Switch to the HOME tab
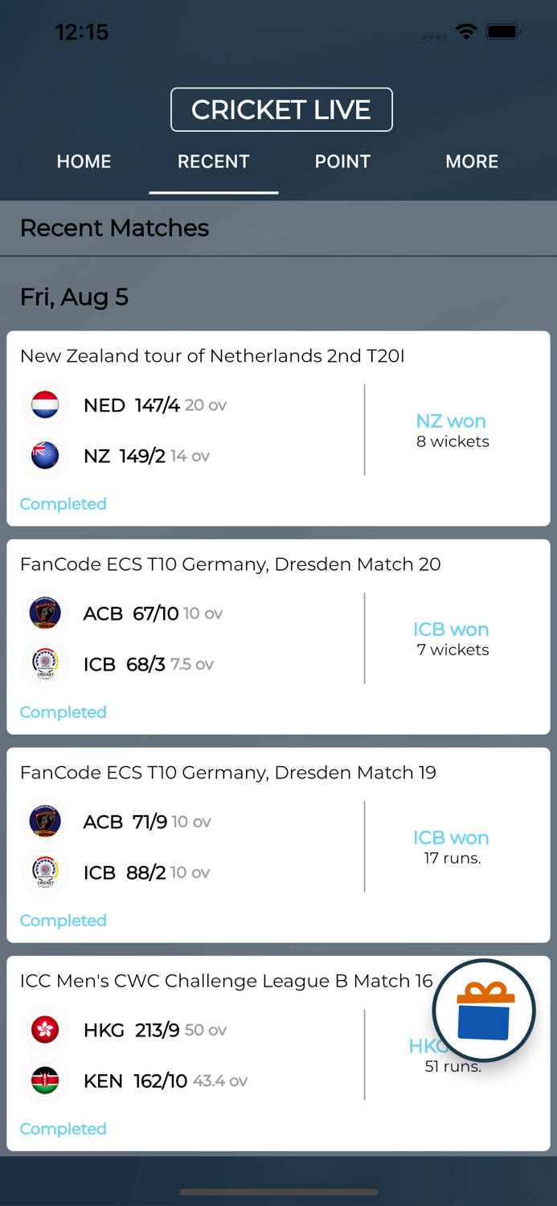 click(x=84, y=162)
